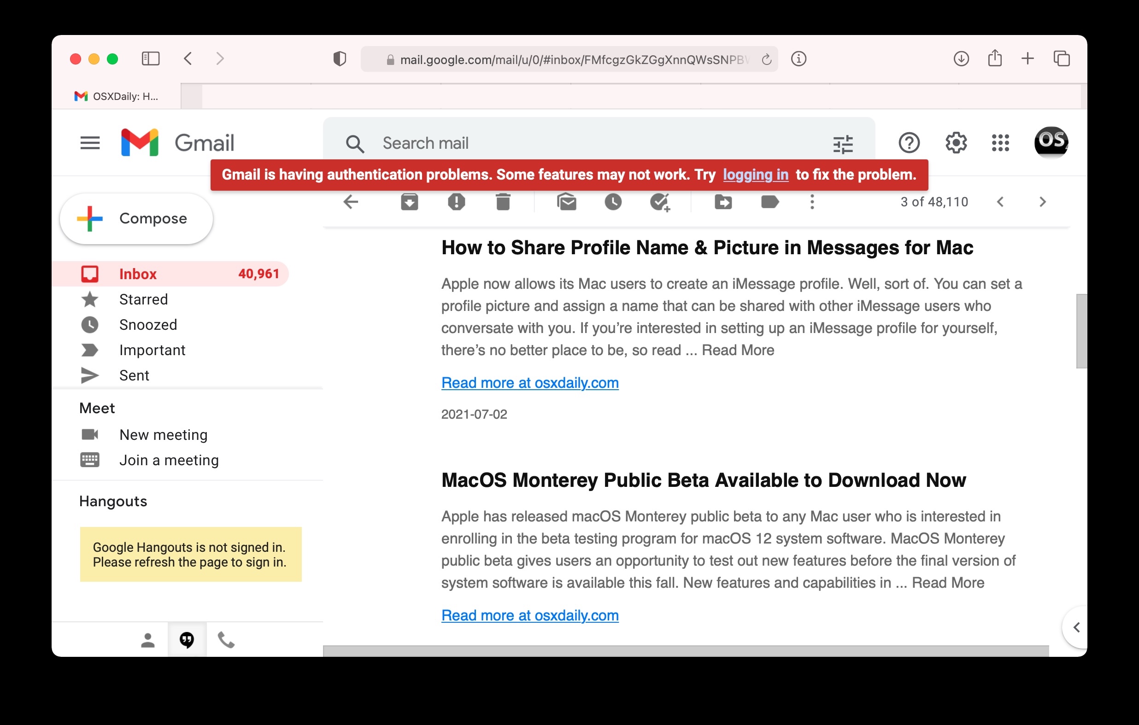Report this email as spam
Screen dimensions: 1139x725
456,202
